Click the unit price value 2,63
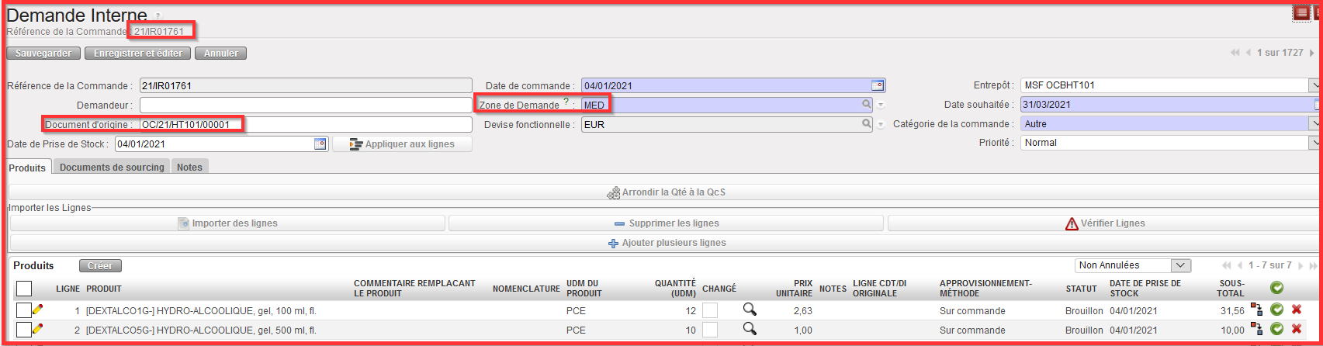This screenshot has width=1323, height=346. 802,310
